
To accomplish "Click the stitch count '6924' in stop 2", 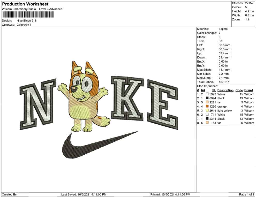I will coord(213,98).
